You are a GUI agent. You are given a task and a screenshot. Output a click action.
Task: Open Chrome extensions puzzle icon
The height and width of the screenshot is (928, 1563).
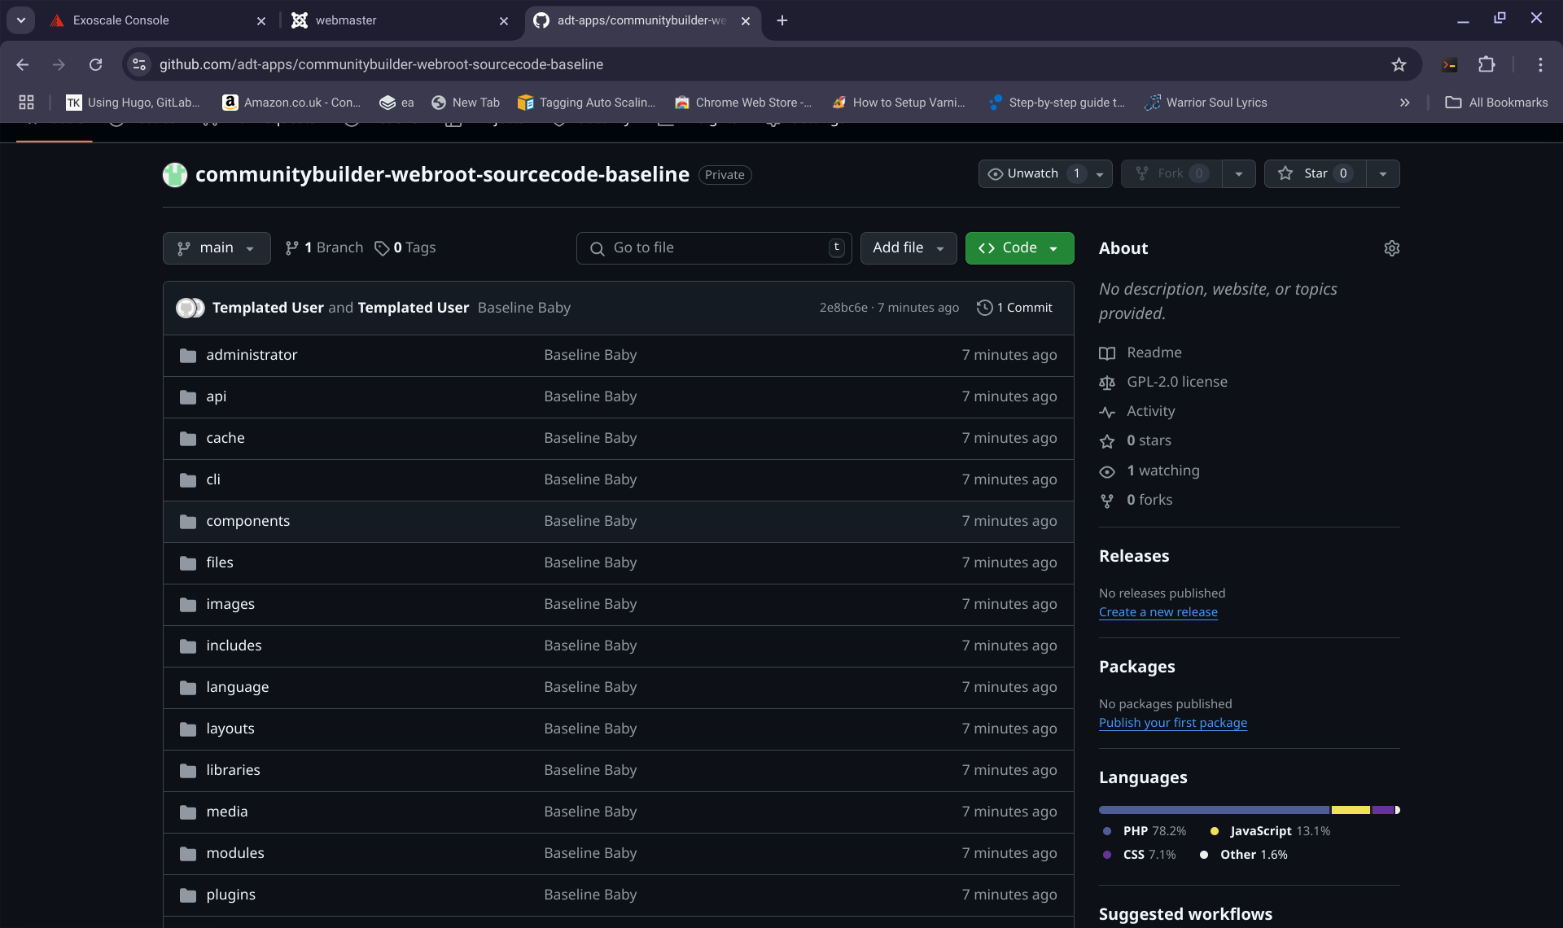(x=1486, y=64)
